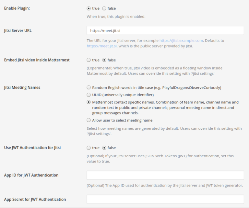249x208 pixels.
Task: Click into the Jitsi Server URL text field
Action: coord(165,31)
